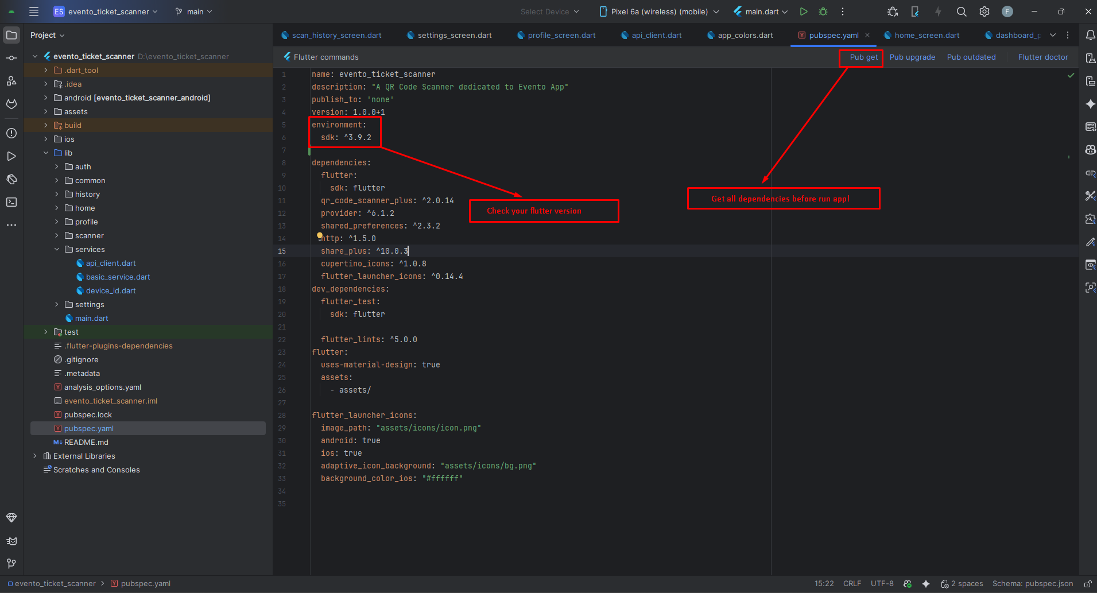
Task: Switch to home_screen.dart tab
Action: 921,35
